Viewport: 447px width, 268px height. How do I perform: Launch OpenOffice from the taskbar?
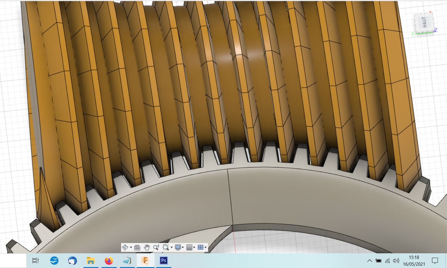[x=54, y=261]
